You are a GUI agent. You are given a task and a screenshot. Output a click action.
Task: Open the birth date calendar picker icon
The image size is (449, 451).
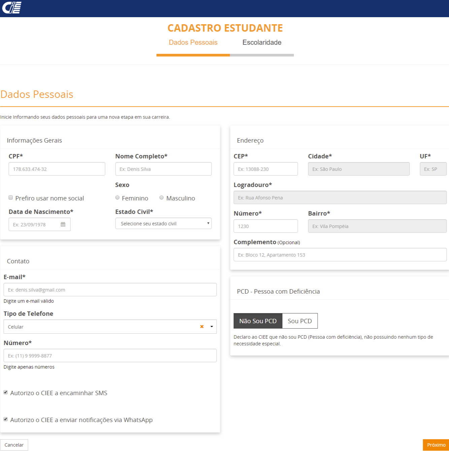[x=63, y=224]
